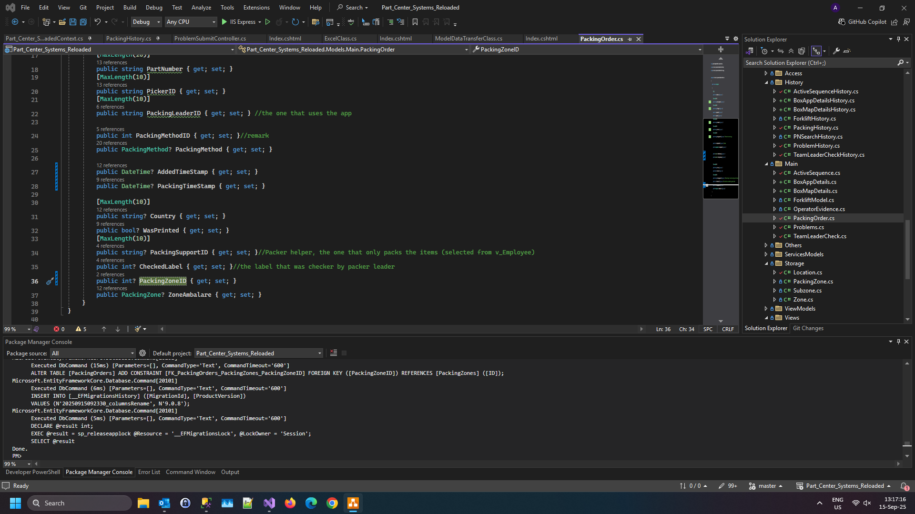The width and height of the screenshot is (915, 514).
Task: Open Package Manager settings gear
Action: click(x=142, y=353)
